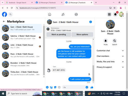The image size is (128, 96).
Task: Open a new browser tab
Action: (96, 3)
